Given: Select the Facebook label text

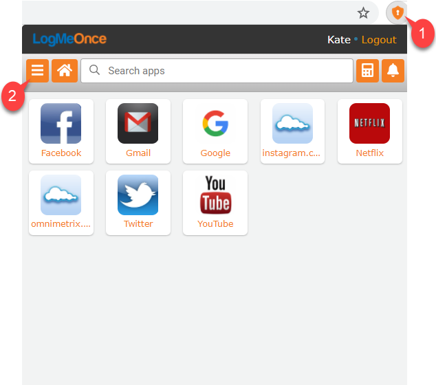Looking at the screenshot, I should (x=61, y=153).
